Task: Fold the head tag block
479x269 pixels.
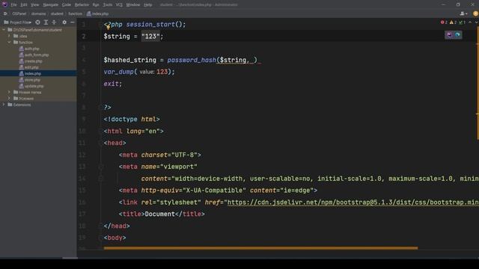Action: [x=100, y=143]
